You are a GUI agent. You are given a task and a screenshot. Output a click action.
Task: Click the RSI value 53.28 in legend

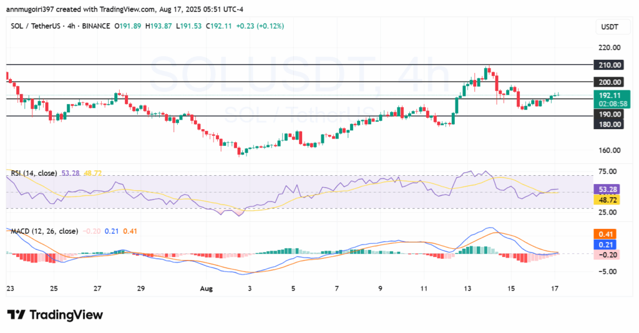point(71,173)
